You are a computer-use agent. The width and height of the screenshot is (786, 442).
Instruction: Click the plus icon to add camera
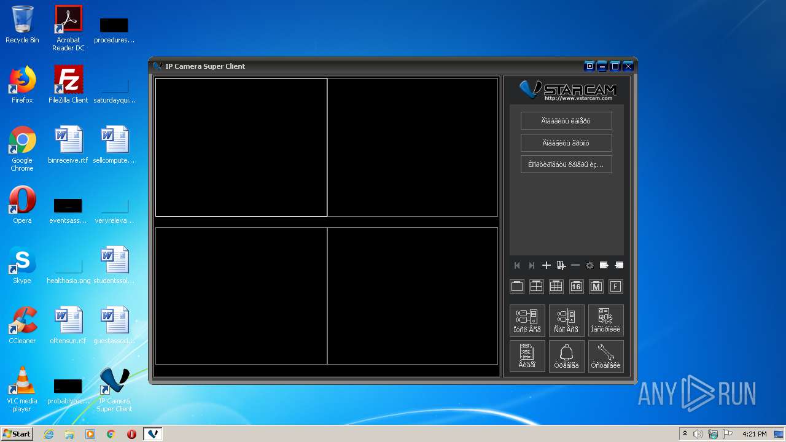(546, 265)
